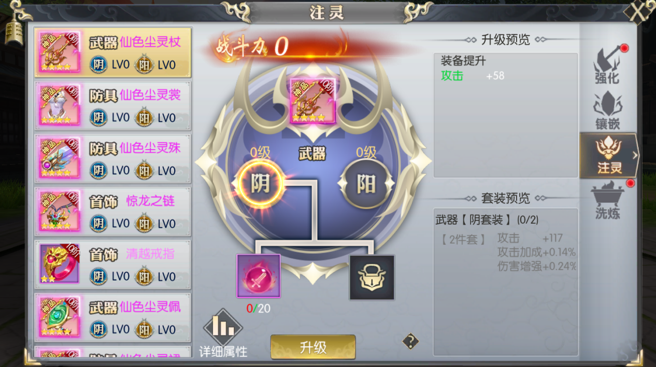The width and height of the screenshot is (656, 367).
Task: Select the 清越戒指 ring item
Action: click(113, 265)
